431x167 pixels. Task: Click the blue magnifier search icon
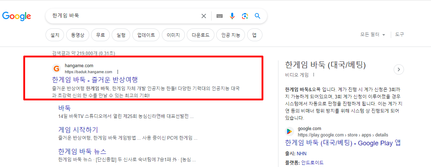coord(258,16)
